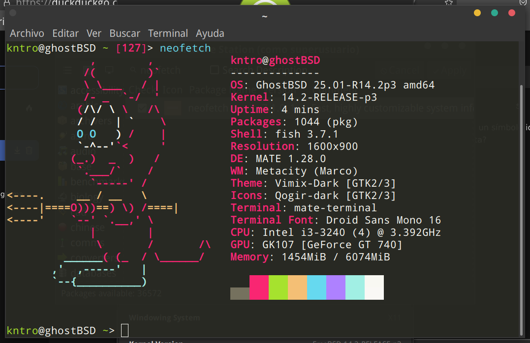Click the block cursor at the bottom prompt

125,330
